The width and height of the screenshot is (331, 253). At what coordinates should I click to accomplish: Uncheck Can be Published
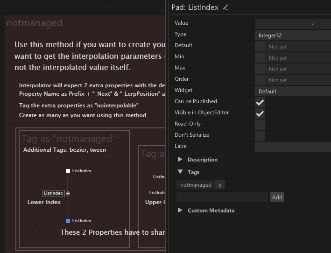tap(260, 102)
